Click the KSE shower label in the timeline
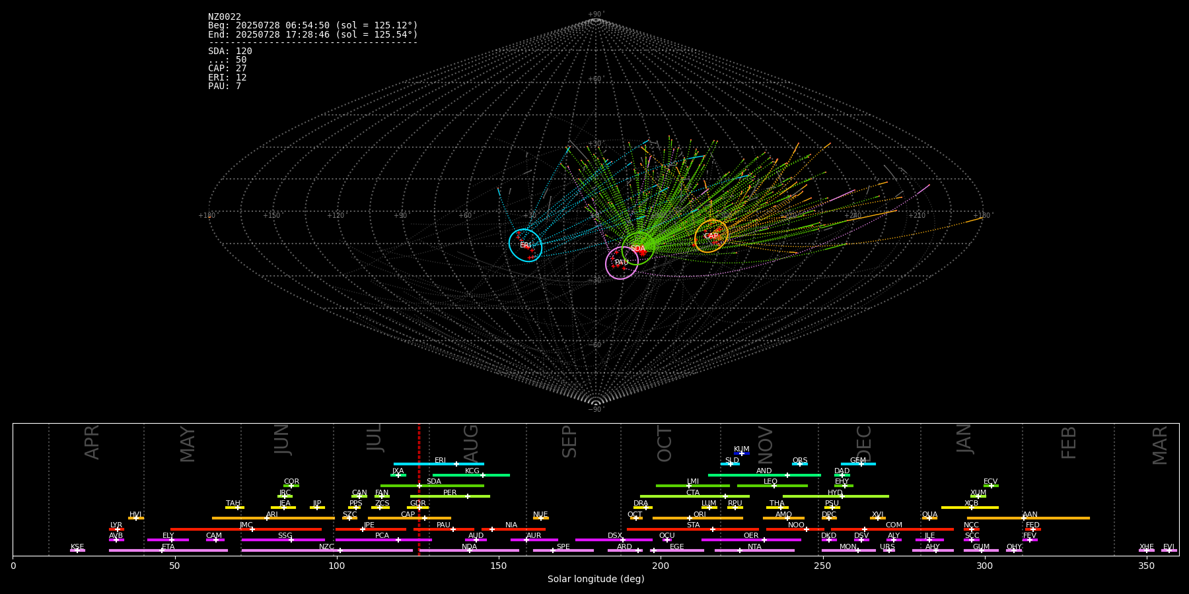Image resolution: width=1189 pixels, height=594 pixels. click(77, 547)
